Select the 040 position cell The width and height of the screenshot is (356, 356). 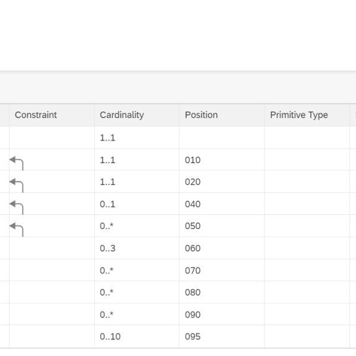[x=193, y=204]
